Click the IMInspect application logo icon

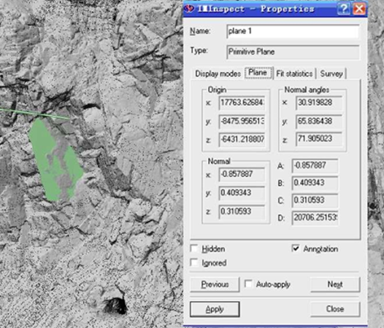[x=189, y=9]
